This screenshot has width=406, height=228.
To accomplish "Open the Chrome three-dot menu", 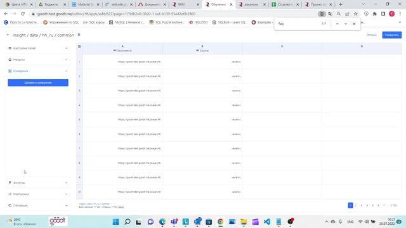I will [x=400, y=14].
